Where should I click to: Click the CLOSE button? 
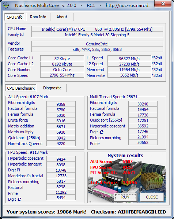click(x=152, y=197)
